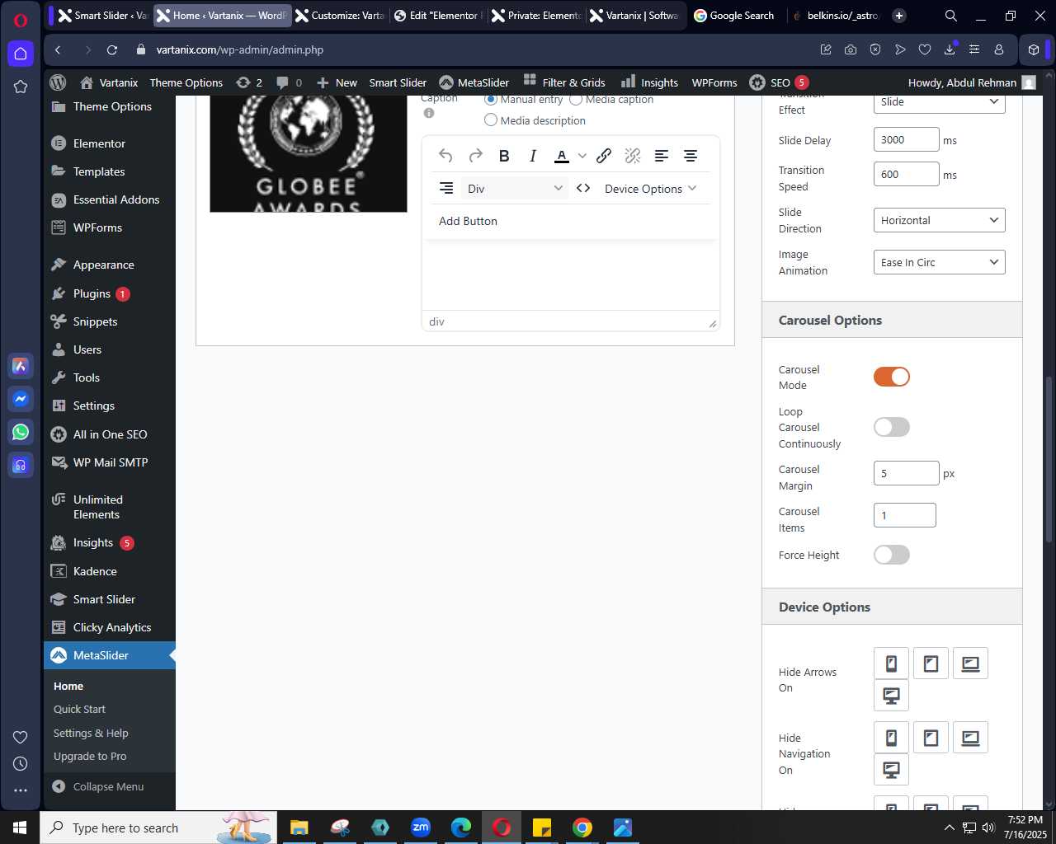
Task: Click the Transition Speed input field
Action: pos(906,175)
